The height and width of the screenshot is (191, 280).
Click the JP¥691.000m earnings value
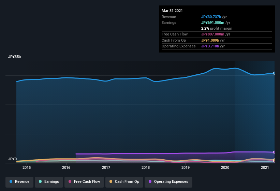(x=213, y=23)
